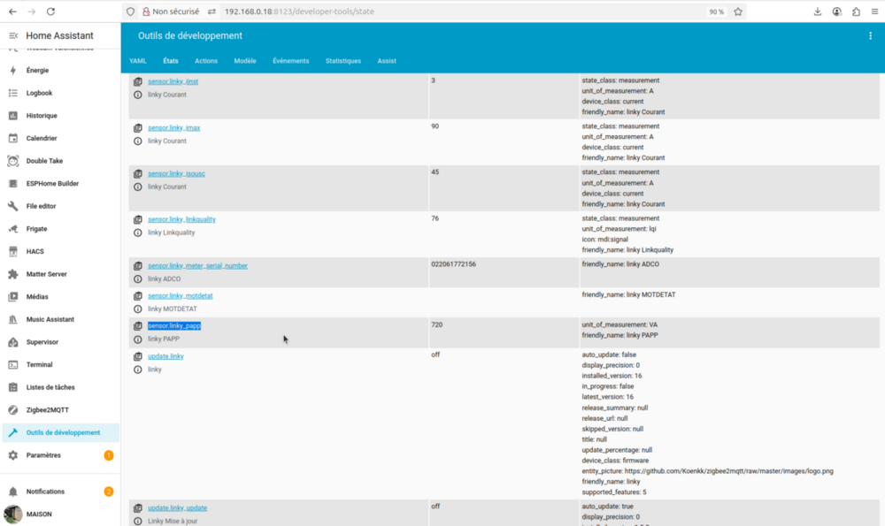885x526 pixels.
Task: Copy entity ID of sensor.linky_isousc
Action: tap(138, 173)
